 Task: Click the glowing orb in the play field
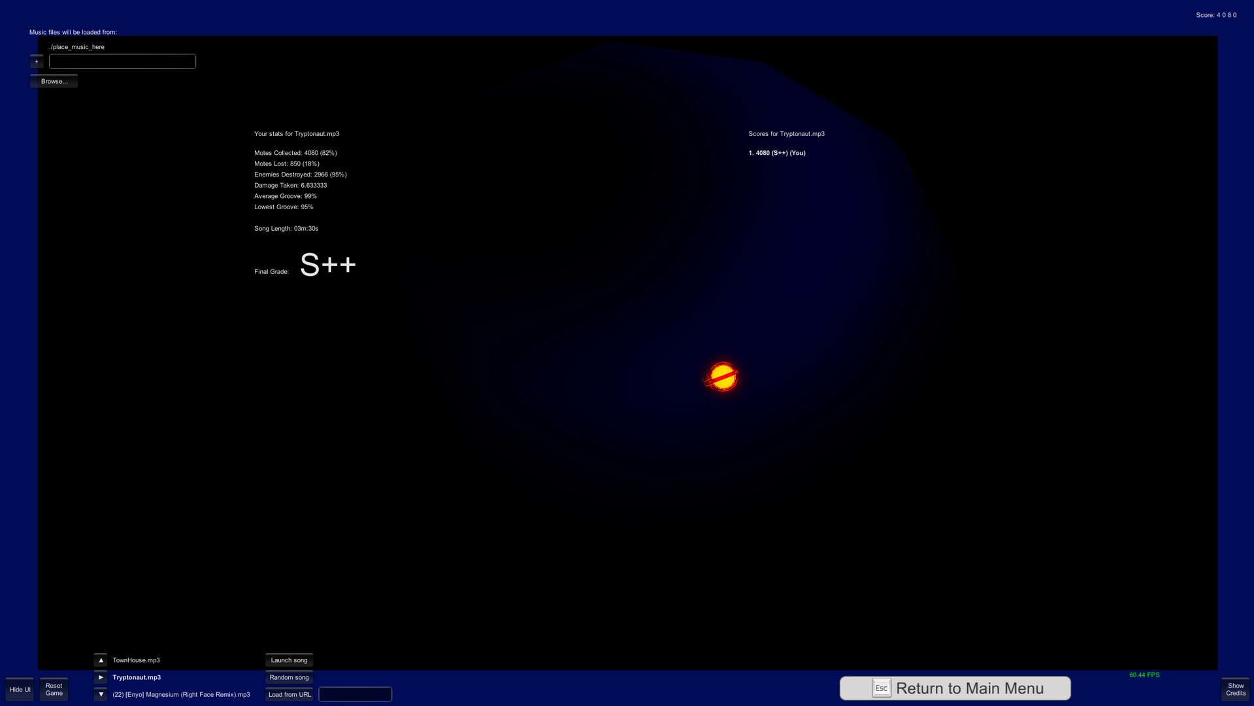pos(721,377)
